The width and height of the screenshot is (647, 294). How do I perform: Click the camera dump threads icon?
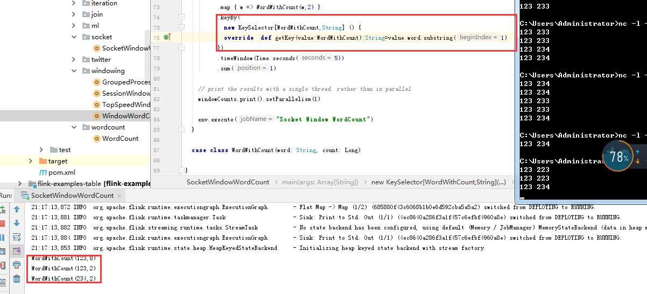pos(2,251)
